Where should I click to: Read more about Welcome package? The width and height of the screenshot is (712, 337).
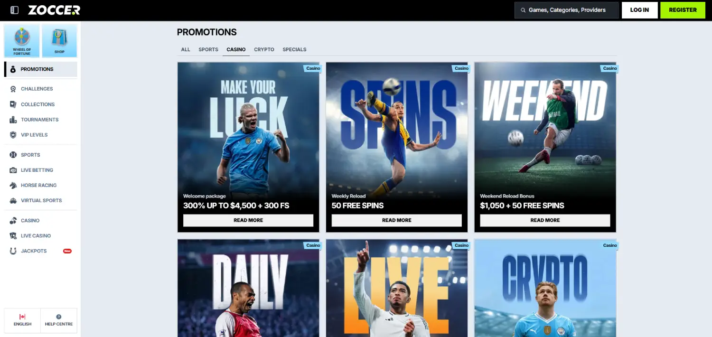248,220
